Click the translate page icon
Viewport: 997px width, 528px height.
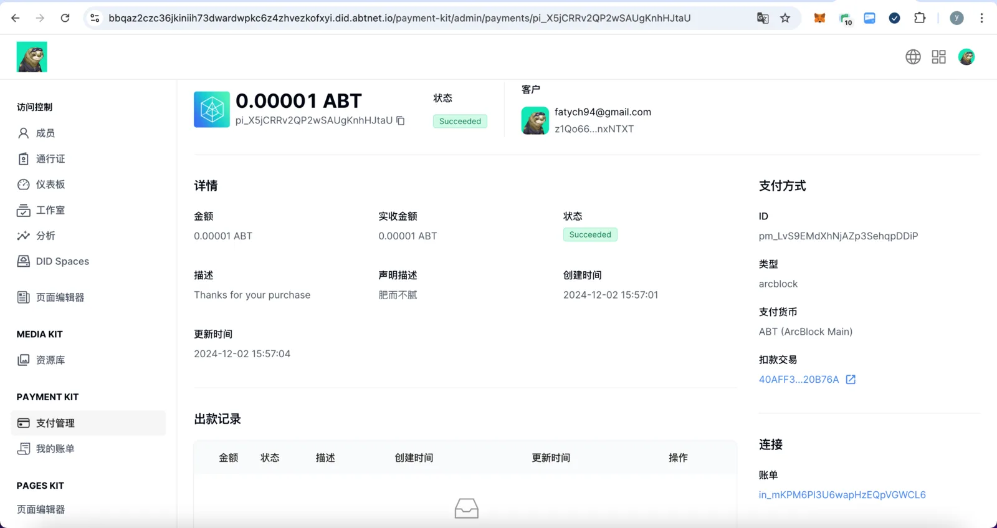pyautogui.click(x=763, y=18)
